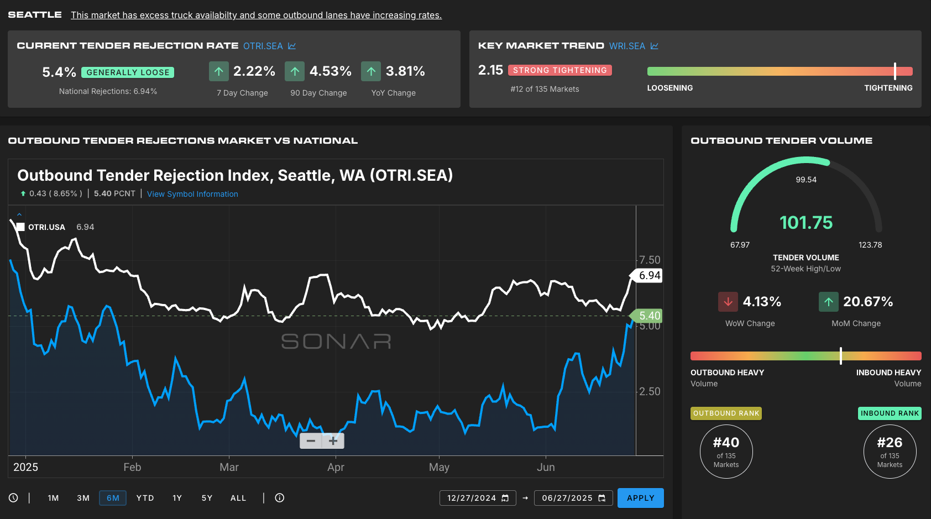Click the 12/27/2024 start date field
This screenshot has height=519, width=931.
[x=471, y=498]
